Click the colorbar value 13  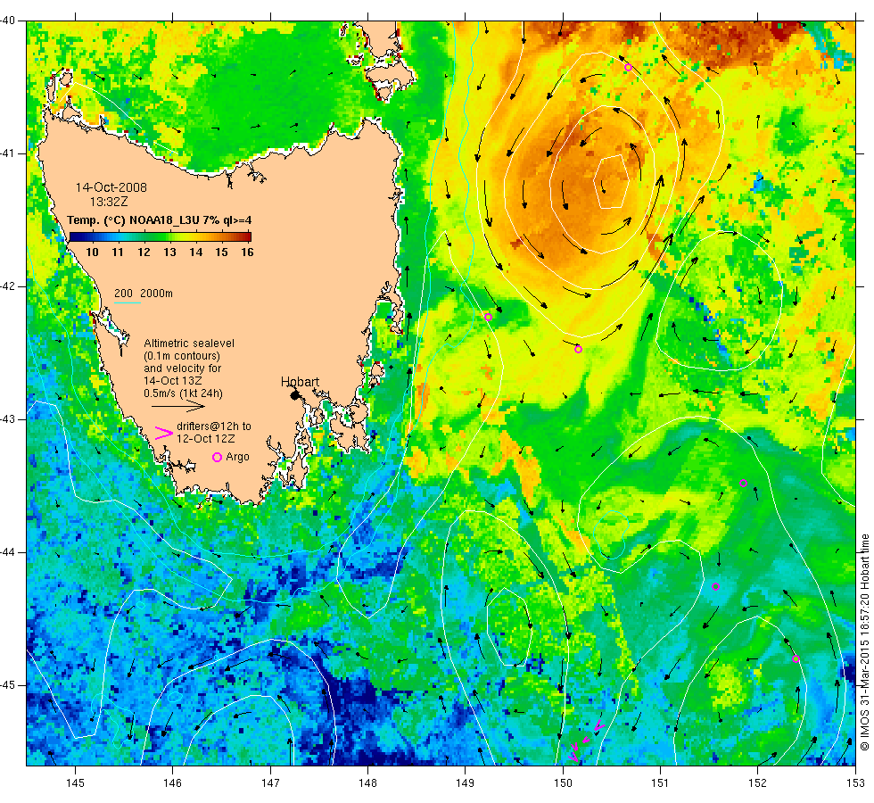tap(169, 252)
